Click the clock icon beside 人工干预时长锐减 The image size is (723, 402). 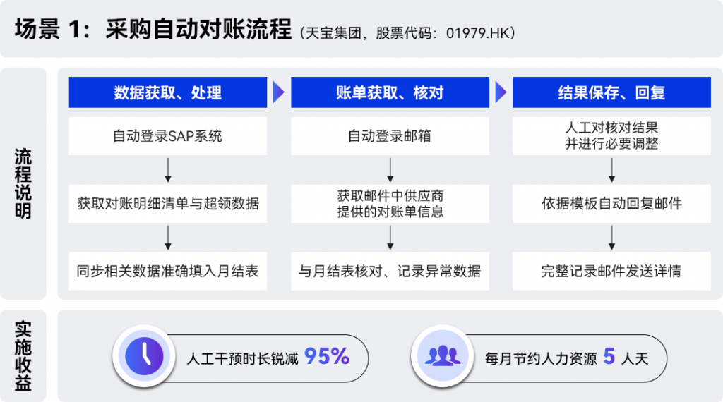coord(144,356)
